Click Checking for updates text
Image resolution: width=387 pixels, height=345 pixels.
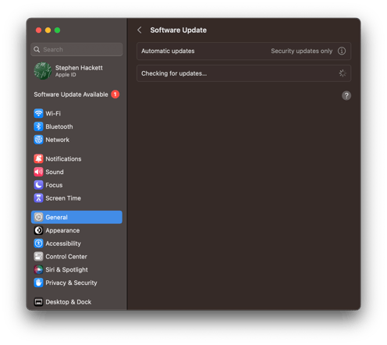[x=174, y=73]
